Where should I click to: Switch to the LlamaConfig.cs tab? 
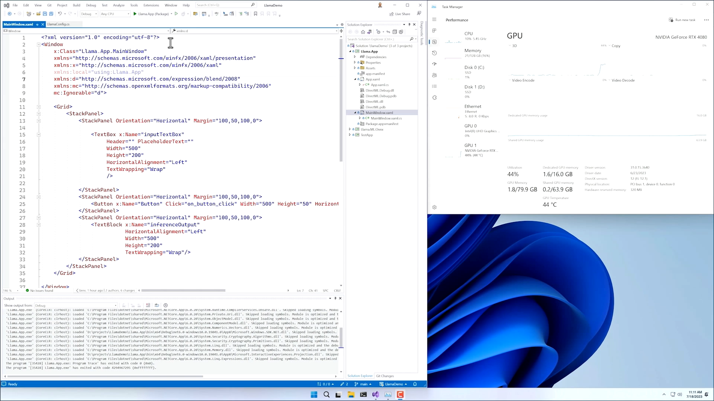click(58, 24)
